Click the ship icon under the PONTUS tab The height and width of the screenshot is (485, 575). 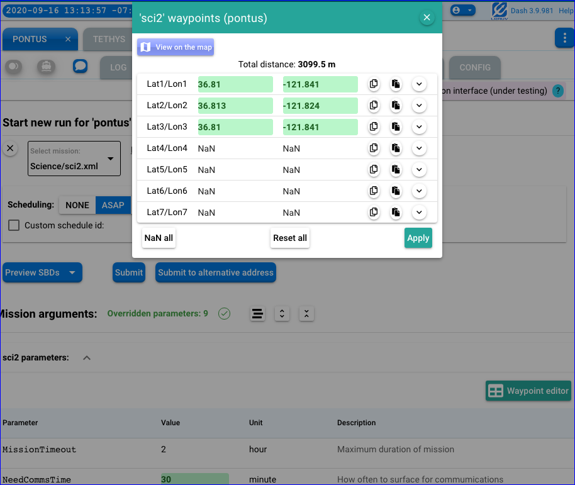pyautogui.click(x=46, y=66)
